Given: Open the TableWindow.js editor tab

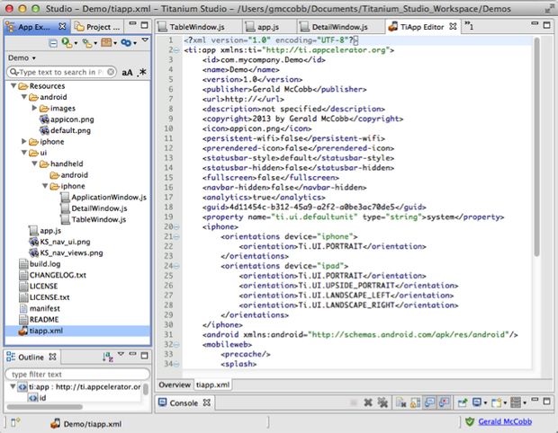Looking at the screenshot, I should pyautogui.click(x=197, y=27).
